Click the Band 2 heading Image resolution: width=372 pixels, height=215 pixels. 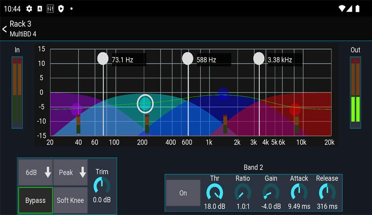point(253,167)
